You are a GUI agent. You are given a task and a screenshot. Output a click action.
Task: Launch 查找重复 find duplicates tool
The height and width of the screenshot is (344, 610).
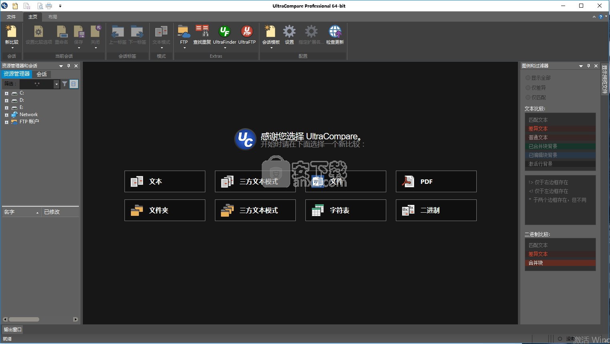[202, 34]
